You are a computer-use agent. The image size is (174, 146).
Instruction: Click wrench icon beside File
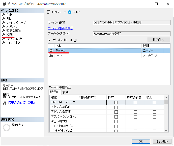point(4,18)
